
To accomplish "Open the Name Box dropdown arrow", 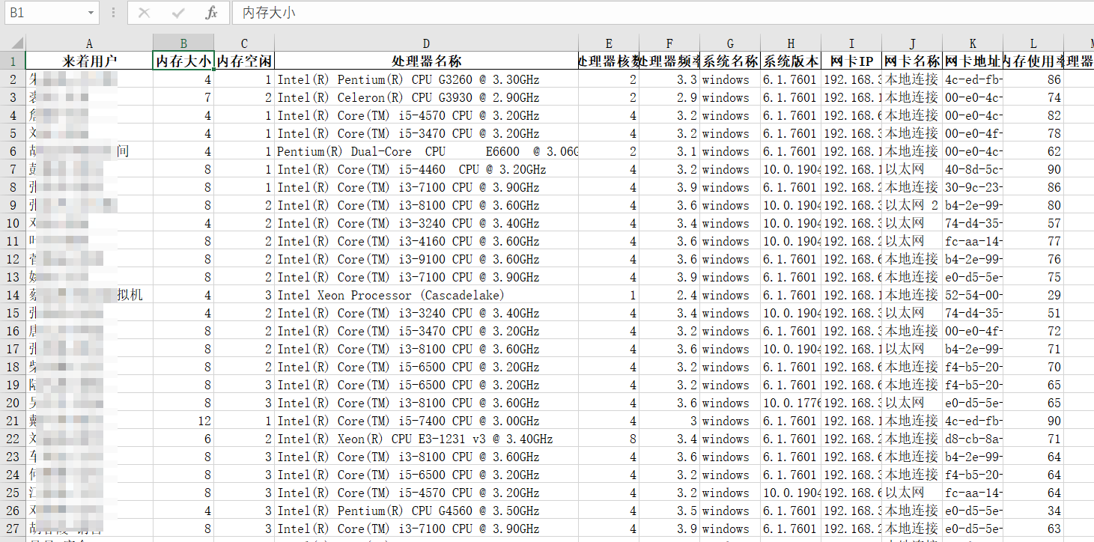I will [x=91, y=13].
